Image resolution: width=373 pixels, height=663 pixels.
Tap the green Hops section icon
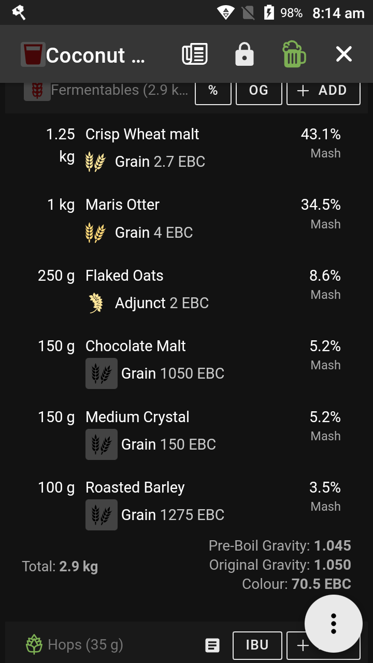pos(34,645)
